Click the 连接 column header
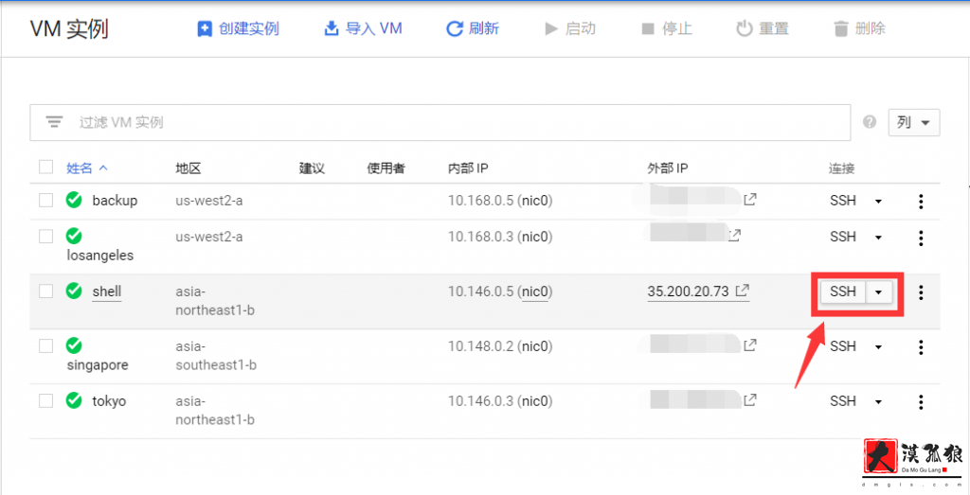 click(842, 168)
